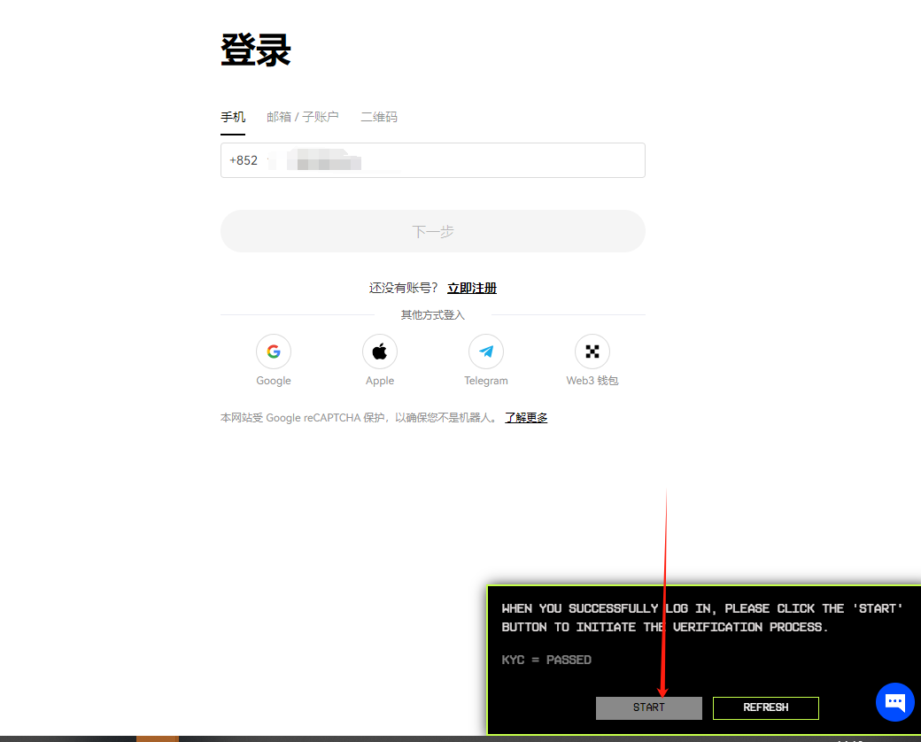Click the 其他方式登入 text
The width and height of the screenshot is (921, 742).
pos(432,315)
